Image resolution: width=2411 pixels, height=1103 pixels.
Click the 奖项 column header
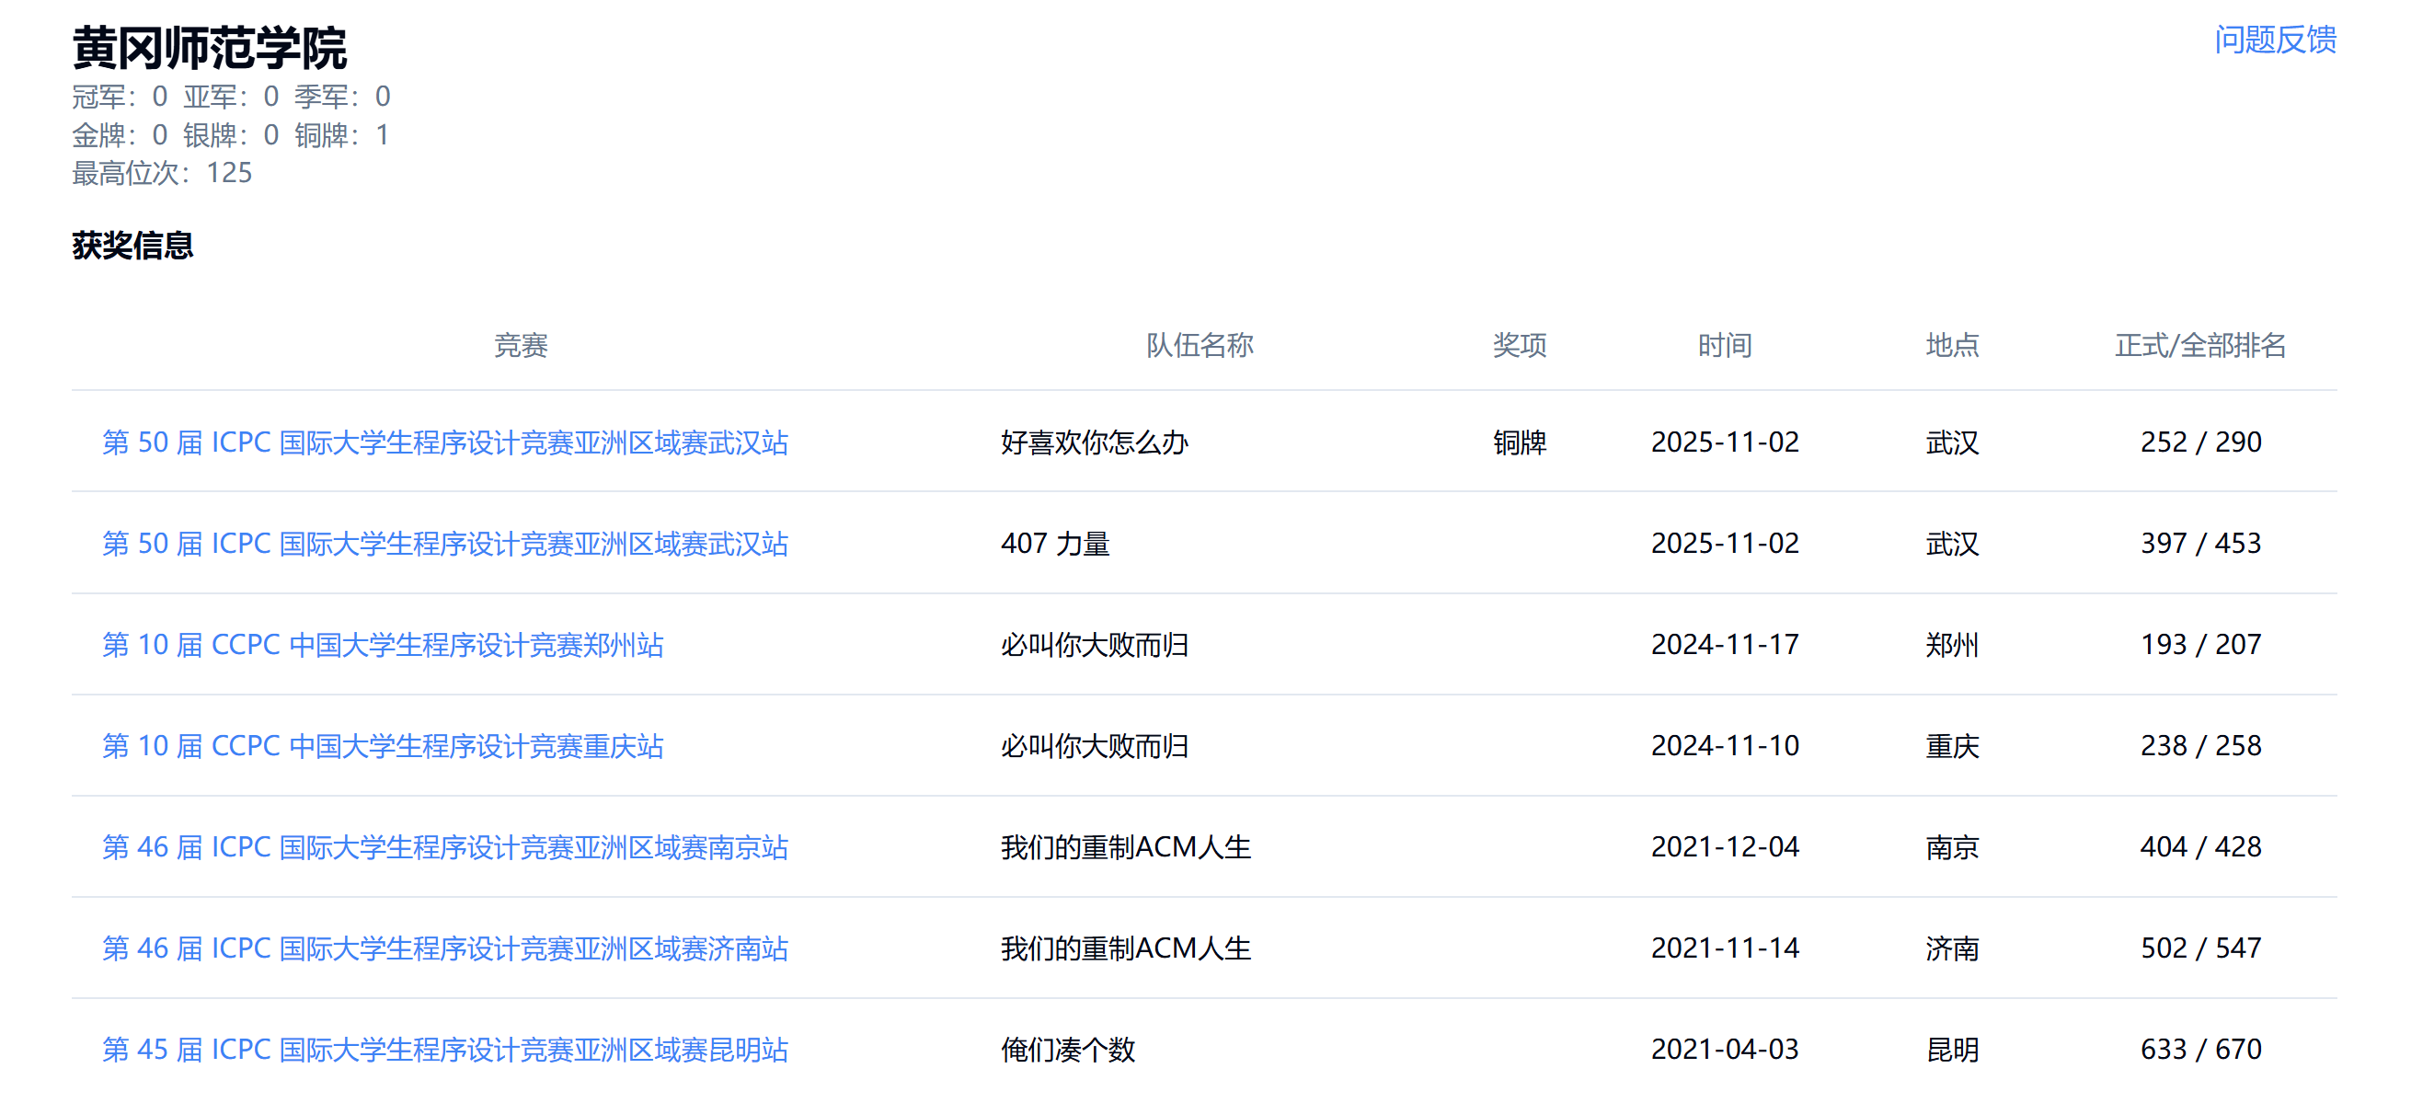pyautogui.click(x=1518, y=346)
